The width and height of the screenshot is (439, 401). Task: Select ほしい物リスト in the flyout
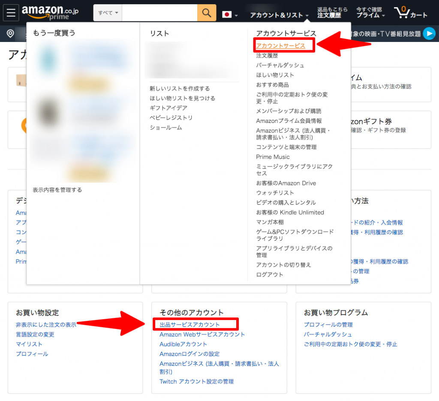[275, 75]
